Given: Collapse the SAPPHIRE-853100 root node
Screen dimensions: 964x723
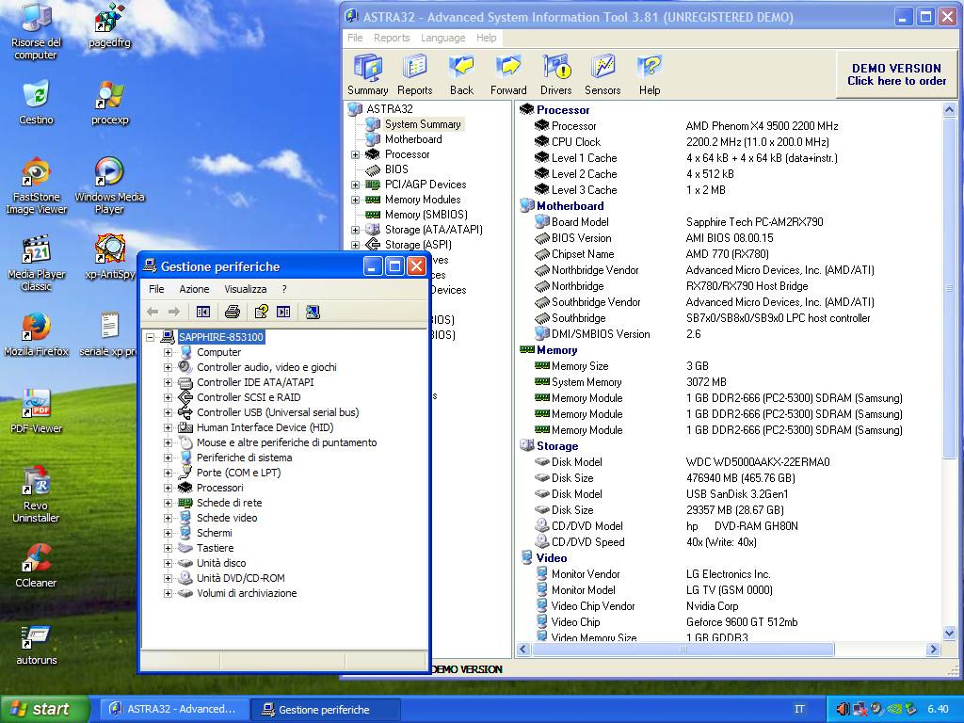Looking at the screenshot, I should tap(151, 337).
